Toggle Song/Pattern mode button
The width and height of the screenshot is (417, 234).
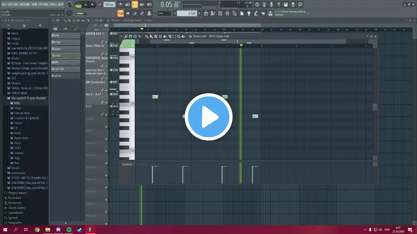[79, 5]
